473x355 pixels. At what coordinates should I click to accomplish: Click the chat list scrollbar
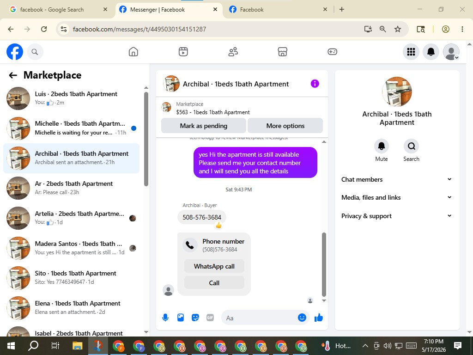pyautogui.click(x=146, y=139)
